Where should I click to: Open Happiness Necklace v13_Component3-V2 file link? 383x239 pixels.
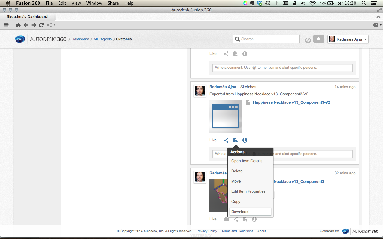click(x=292, y=102)
